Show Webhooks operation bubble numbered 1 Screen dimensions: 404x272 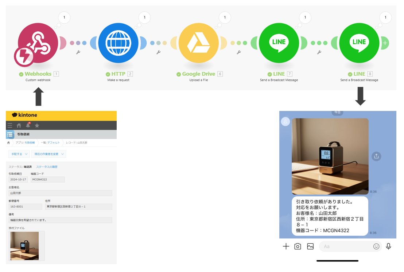pyautogui.click(x=64, y=17)
